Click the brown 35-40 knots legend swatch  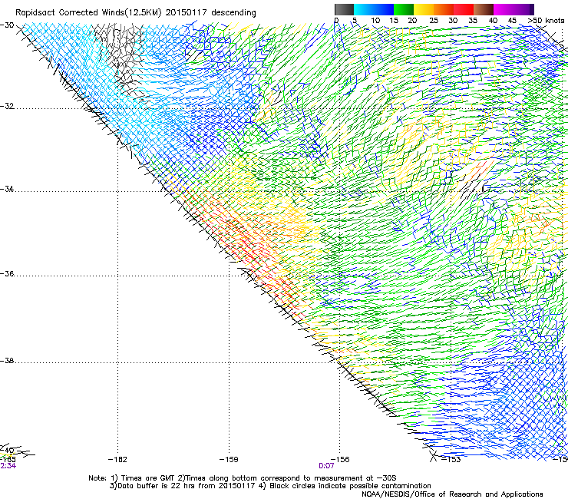(x=484, y=9)
